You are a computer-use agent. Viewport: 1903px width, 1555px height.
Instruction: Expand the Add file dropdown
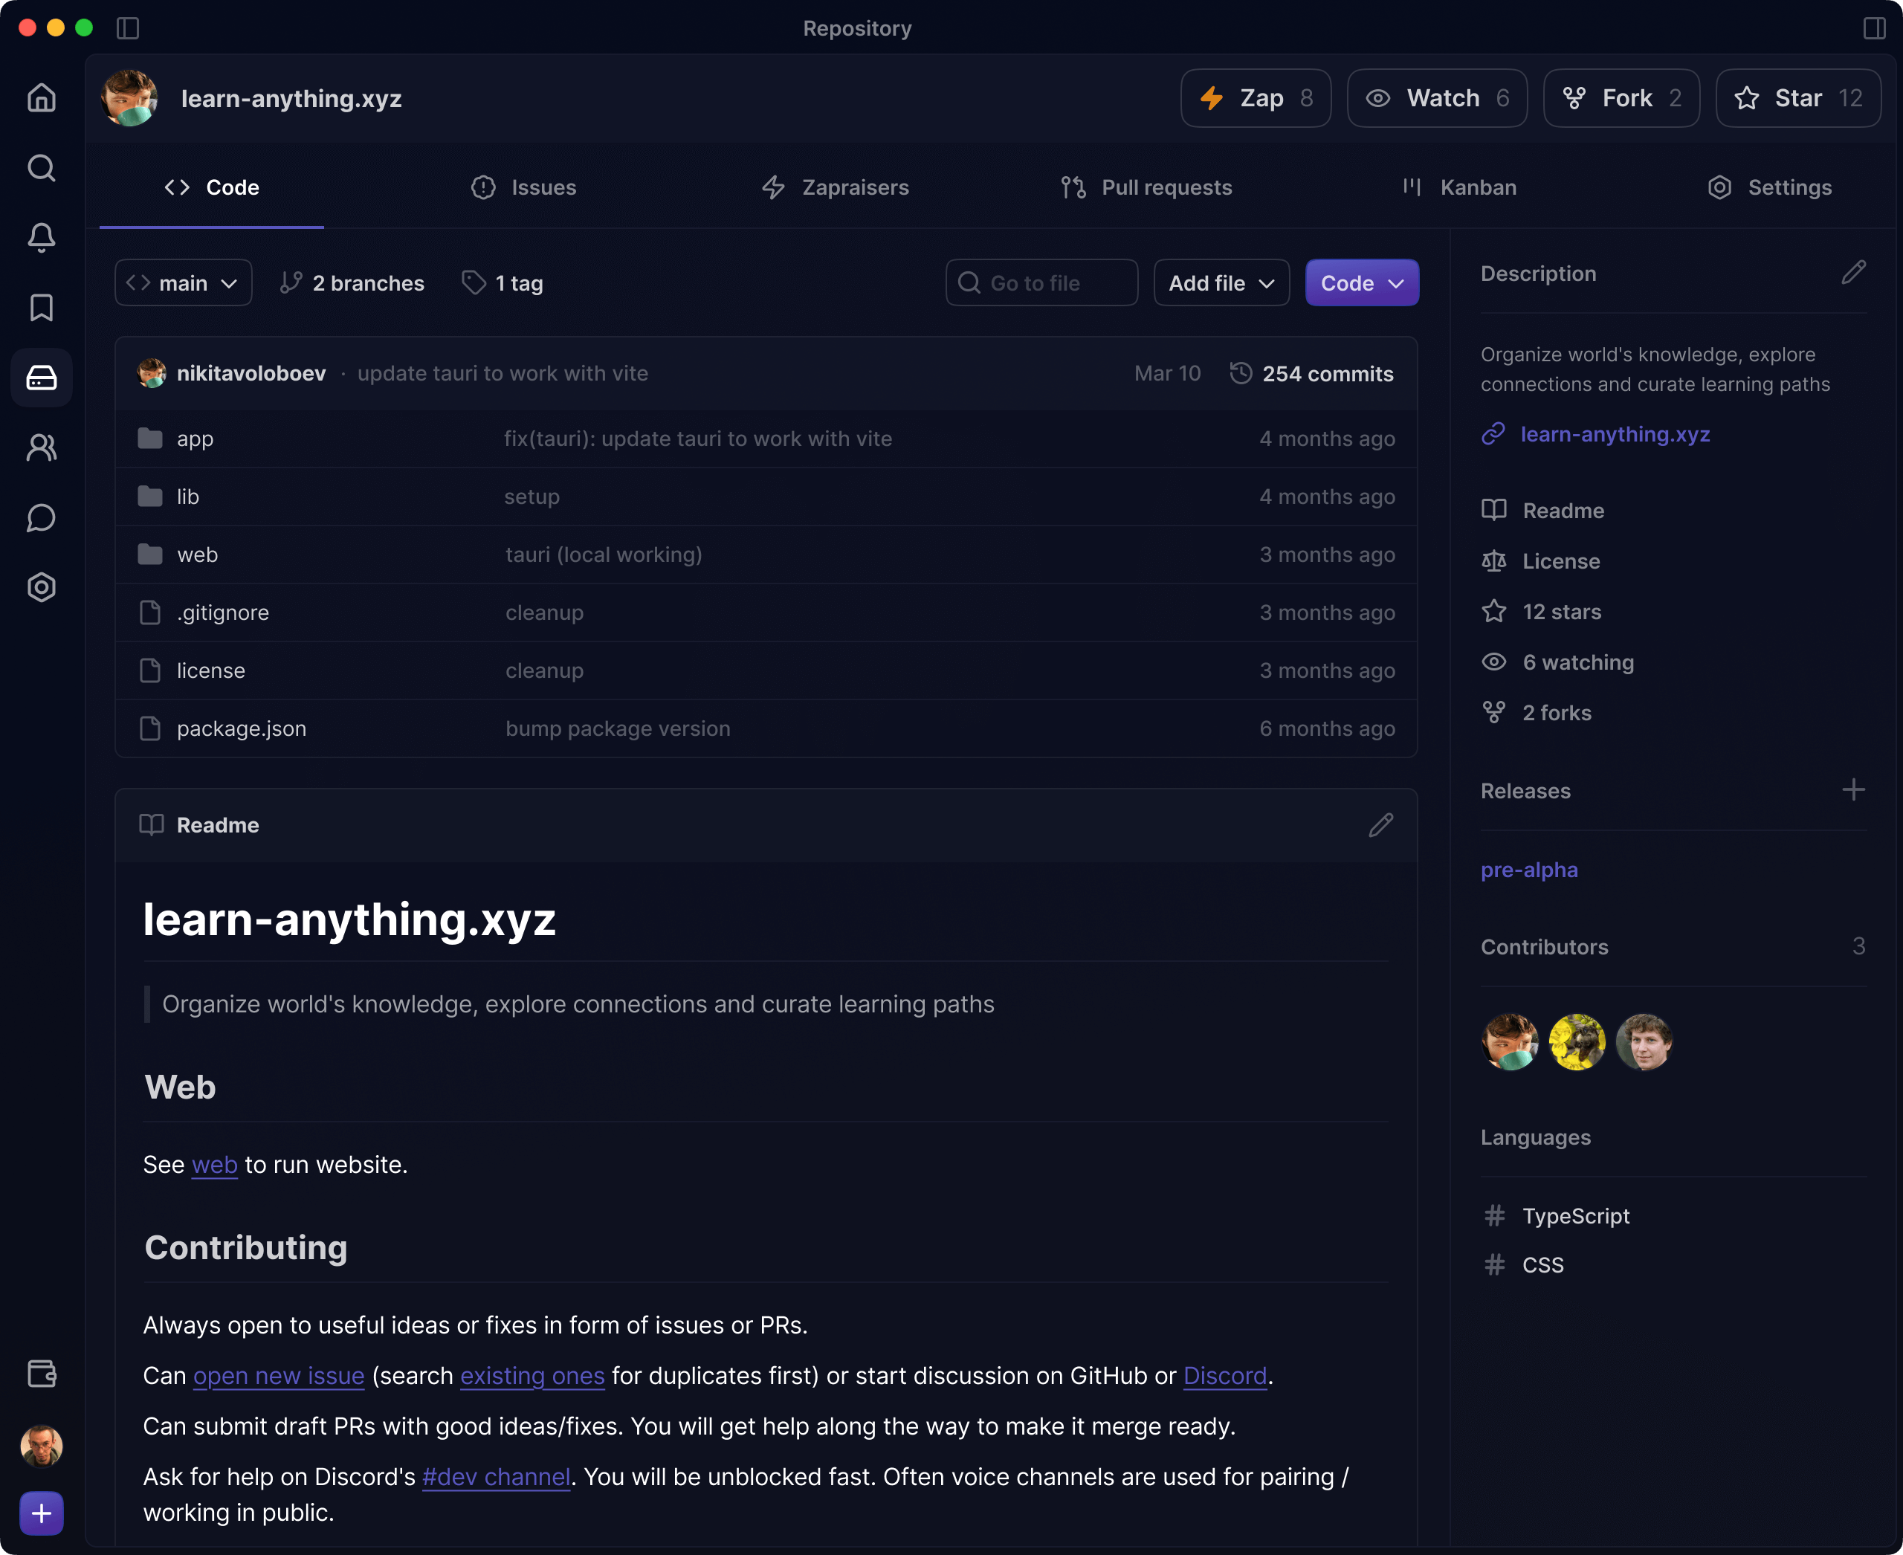pyautogui.click(x=1221, y=283)
